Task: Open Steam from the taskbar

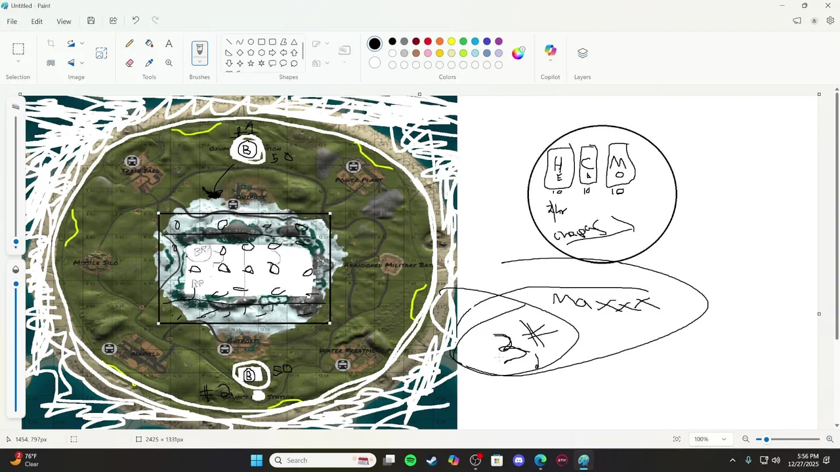Action: (432, 460)
